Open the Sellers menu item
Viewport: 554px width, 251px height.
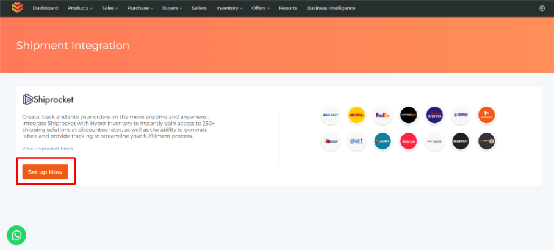(200, 8)
